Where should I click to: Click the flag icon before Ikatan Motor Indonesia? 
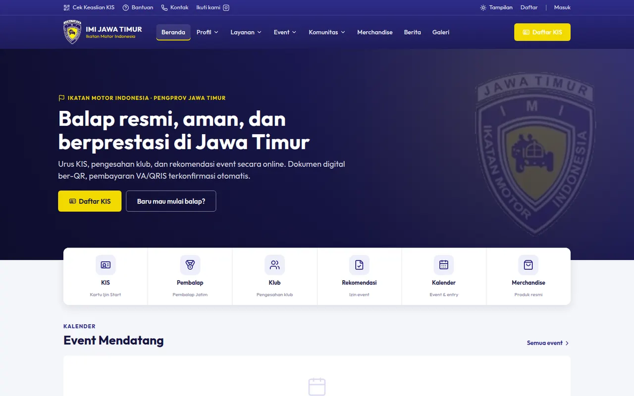(61, 98)
